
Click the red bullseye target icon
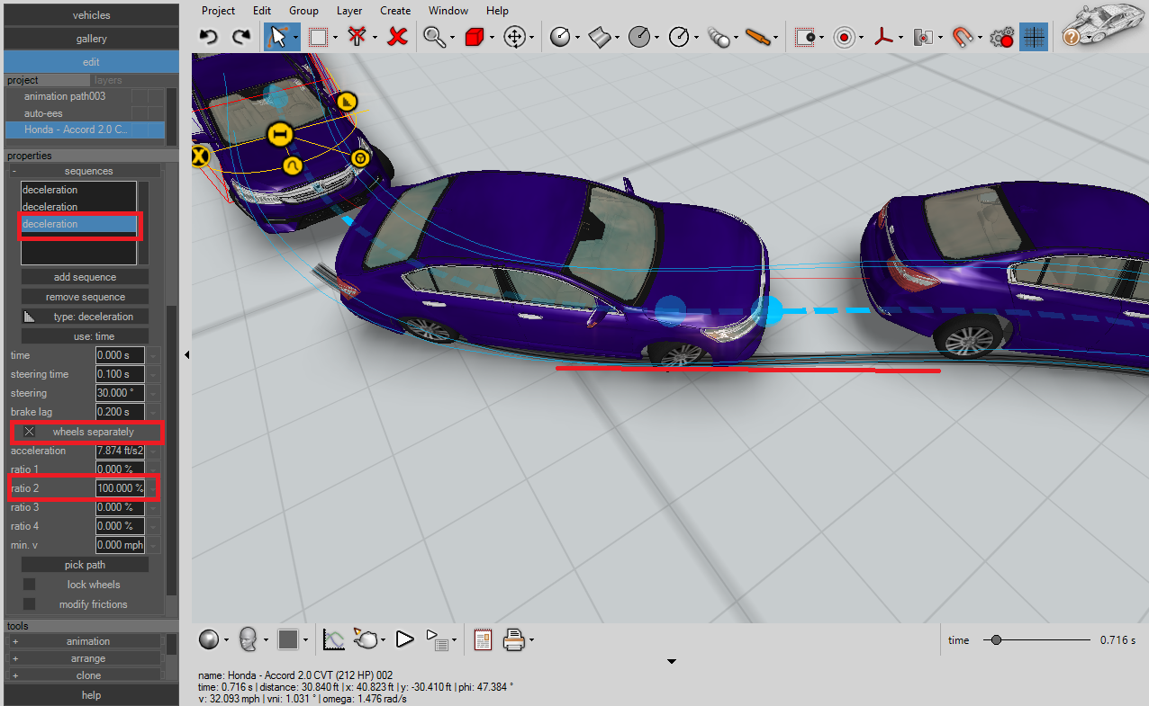(844, 37)
